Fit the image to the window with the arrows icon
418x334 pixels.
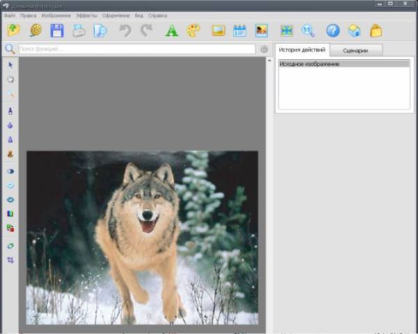286,31
